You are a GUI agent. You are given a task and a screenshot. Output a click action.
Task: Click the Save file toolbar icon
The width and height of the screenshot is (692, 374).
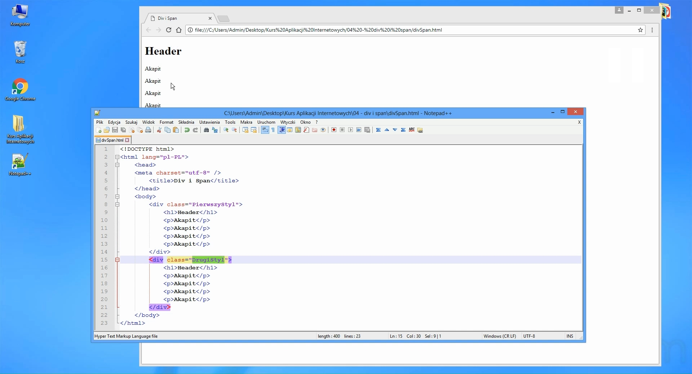click(x=115, y=130)
